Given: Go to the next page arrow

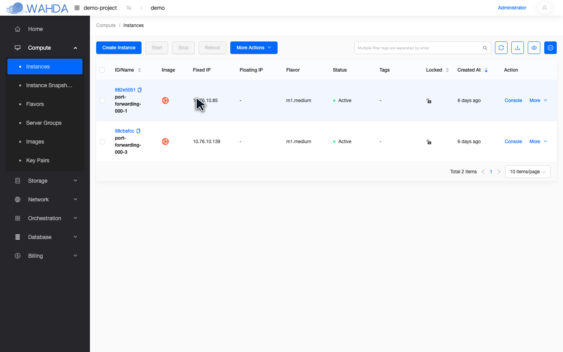Looking at the screenshot, I should (x=499, y=172).
